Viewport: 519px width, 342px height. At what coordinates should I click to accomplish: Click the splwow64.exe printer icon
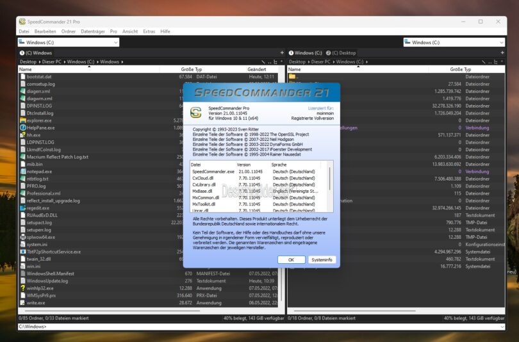point(23,237)
